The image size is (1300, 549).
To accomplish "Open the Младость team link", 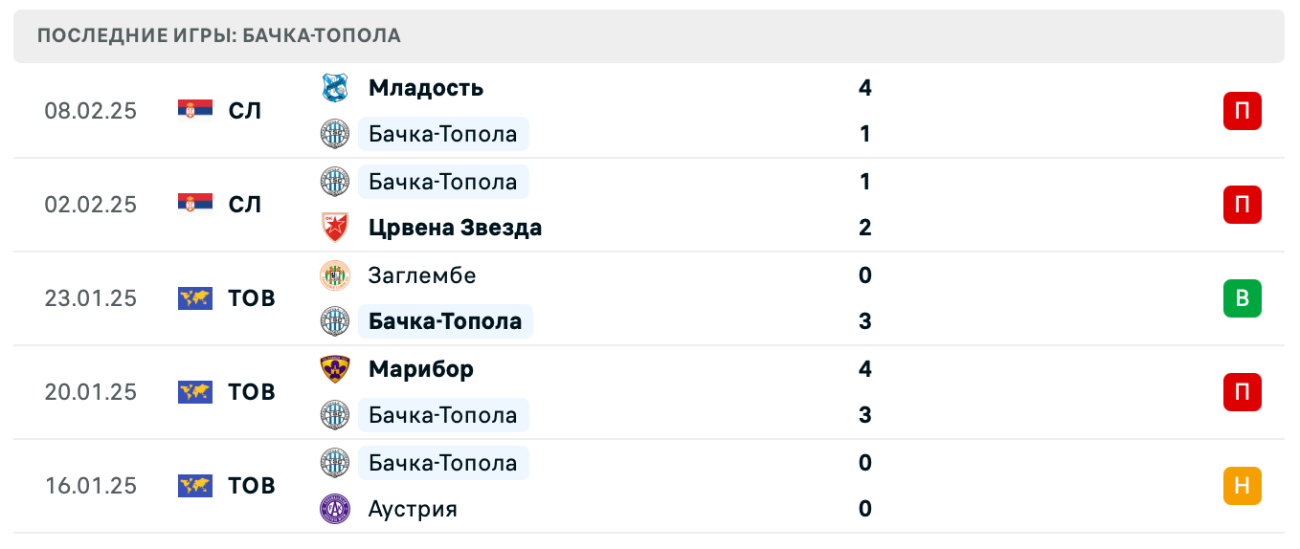I will 425,88.
